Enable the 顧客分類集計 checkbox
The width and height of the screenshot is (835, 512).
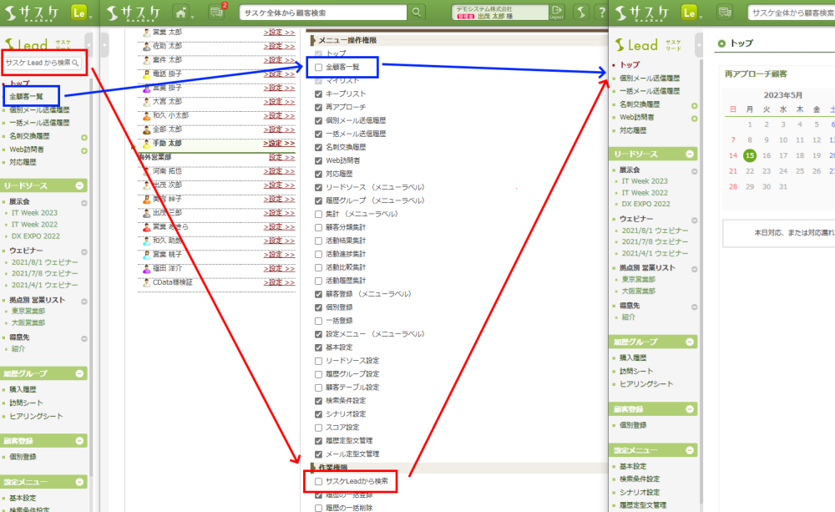318,227
